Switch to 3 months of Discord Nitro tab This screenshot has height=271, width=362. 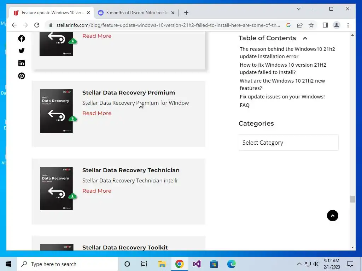tap(137, 13)
